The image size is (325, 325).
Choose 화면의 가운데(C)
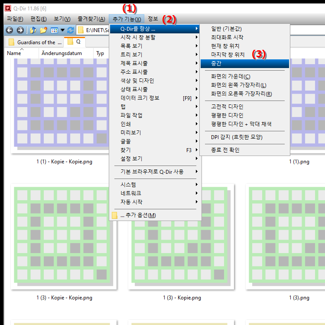tap(245, 76)
